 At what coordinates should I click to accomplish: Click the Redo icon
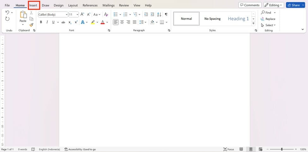coord(7,19)
